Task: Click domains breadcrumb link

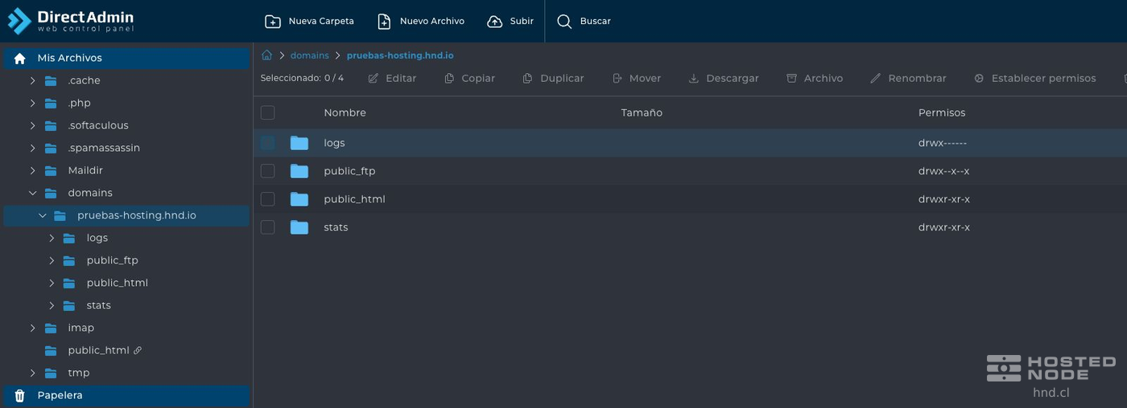Action: point(310,55)
